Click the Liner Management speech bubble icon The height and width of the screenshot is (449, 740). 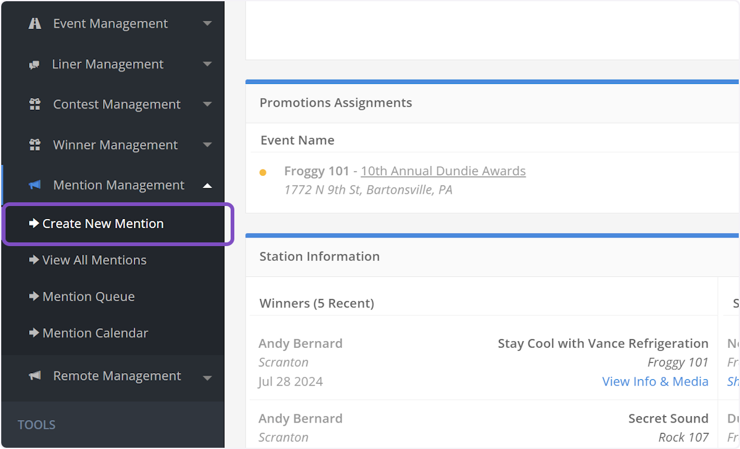(x=35, y=64)
